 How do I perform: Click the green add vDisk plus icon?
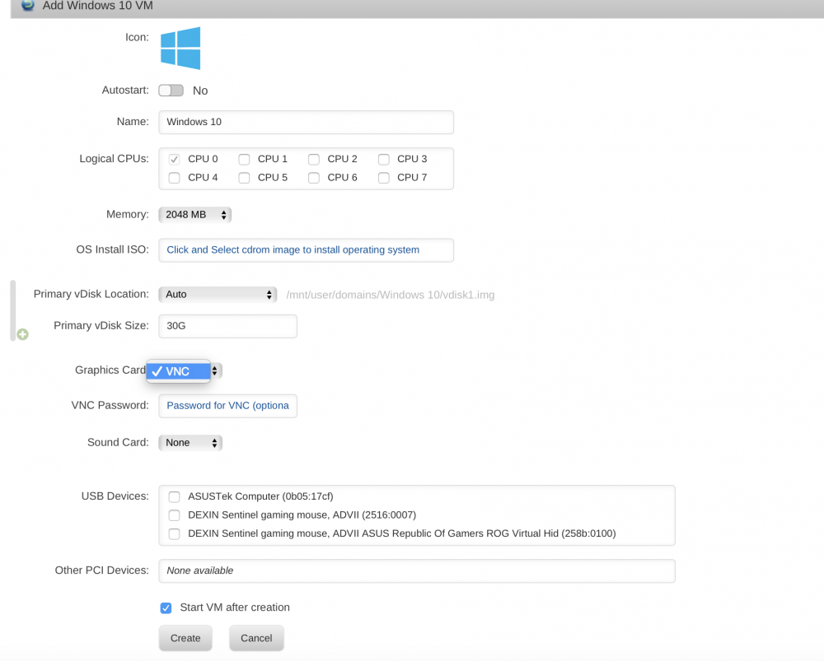pos(22,334)
